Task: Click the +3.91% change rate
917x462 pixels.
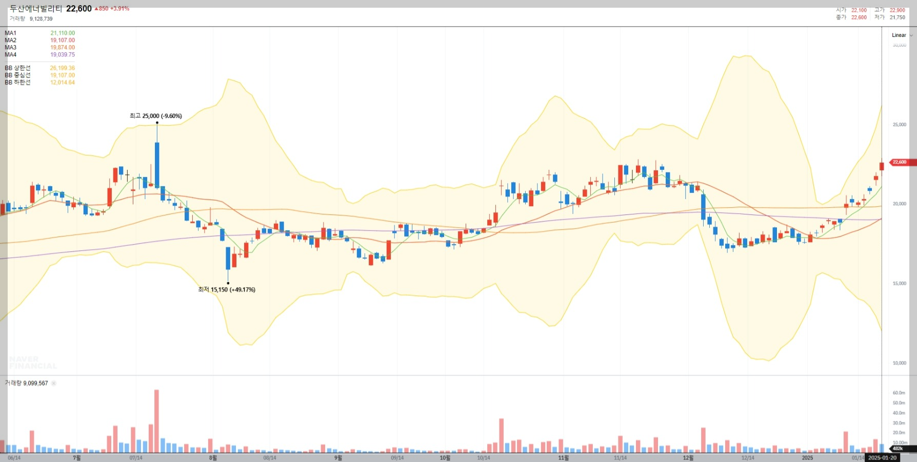Action: tap(120, 9)
